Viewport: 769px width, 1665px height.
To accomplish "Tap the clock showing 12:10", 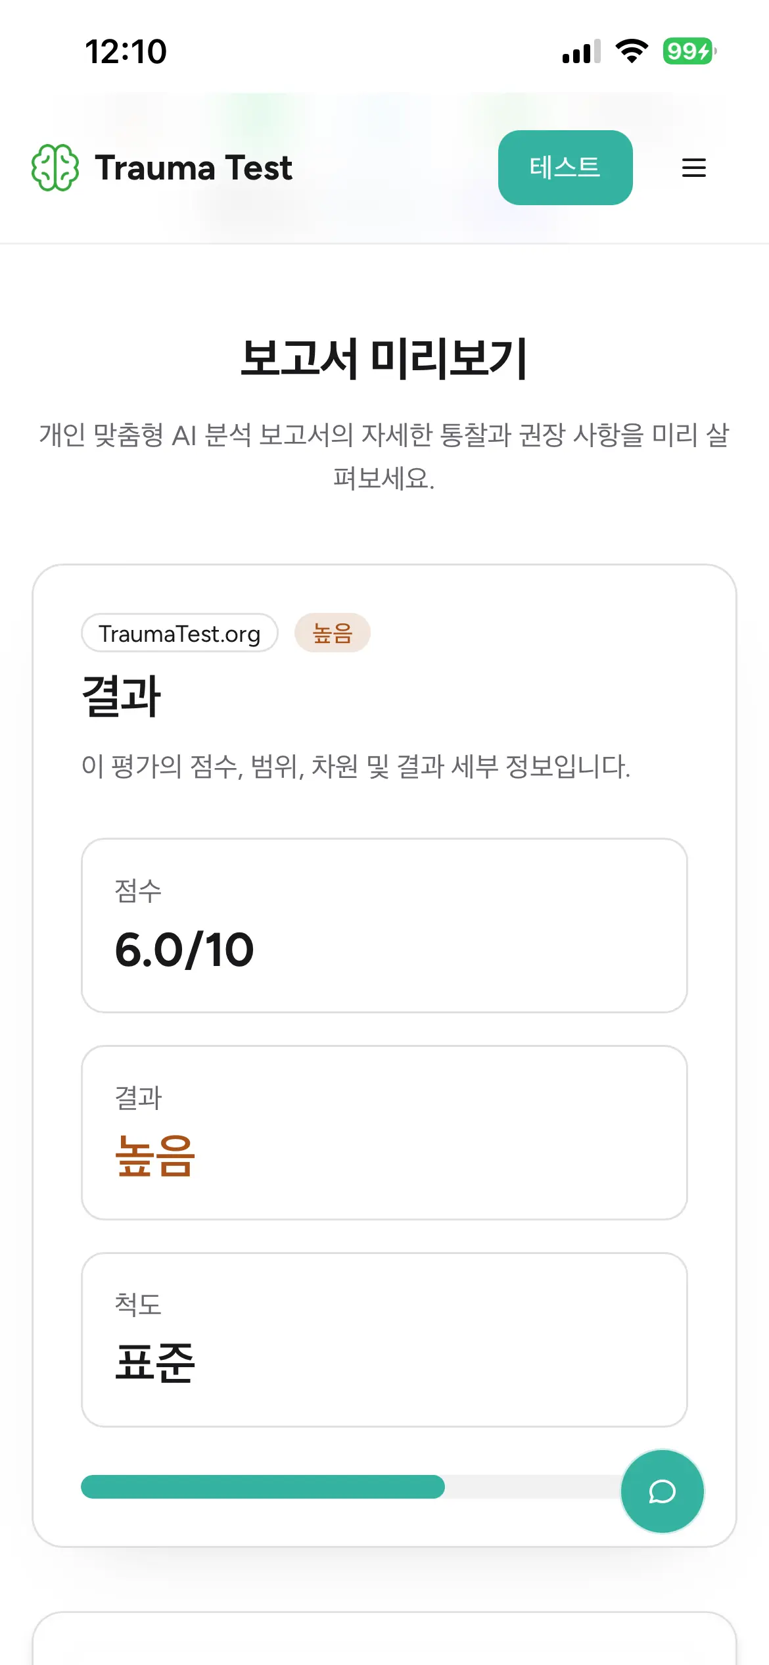I will (126, 51).
